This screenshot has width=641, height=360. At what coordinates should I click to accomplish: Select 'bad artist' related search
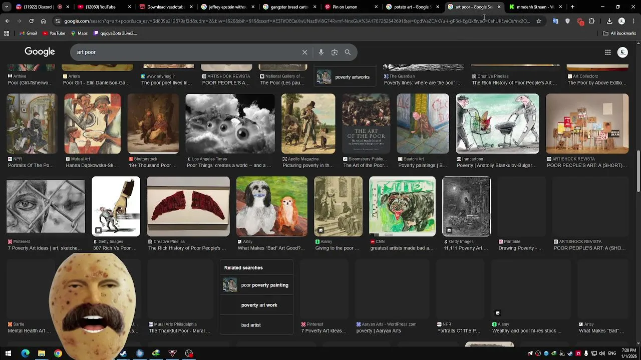tap(256, 325)
